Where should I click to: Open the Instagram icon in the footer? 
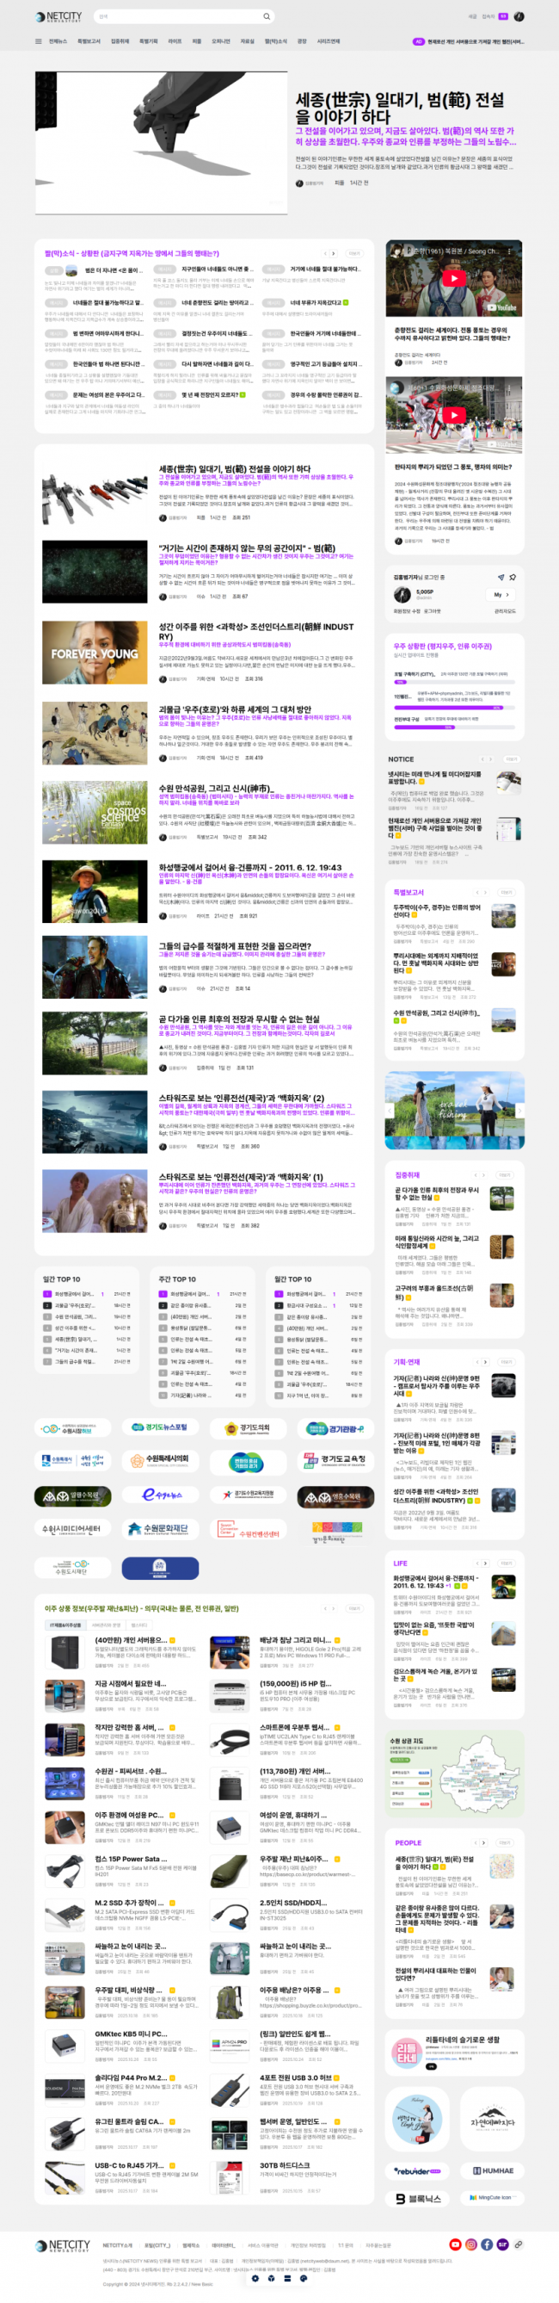(470, 2244)
